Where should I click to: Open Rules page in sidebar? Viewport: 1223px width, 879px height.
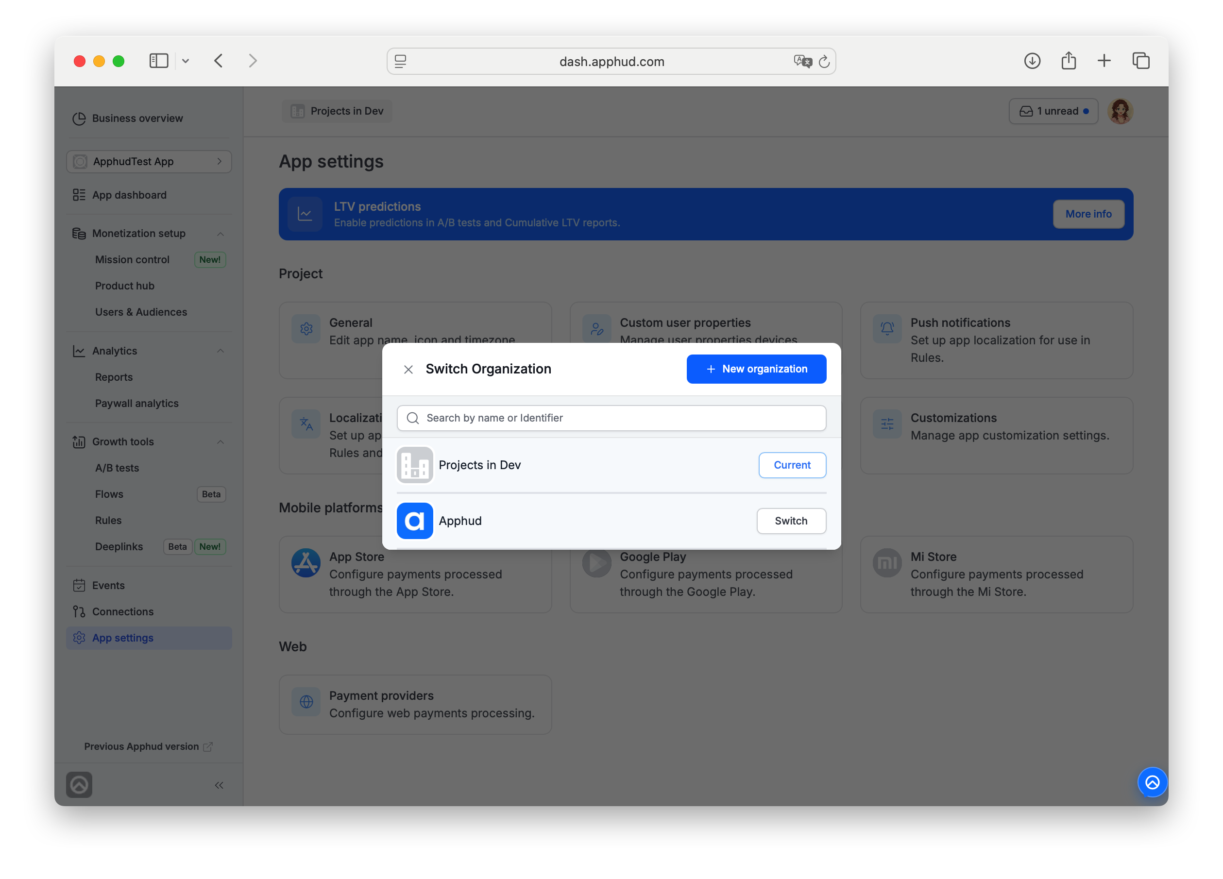[x=108, y=521]
